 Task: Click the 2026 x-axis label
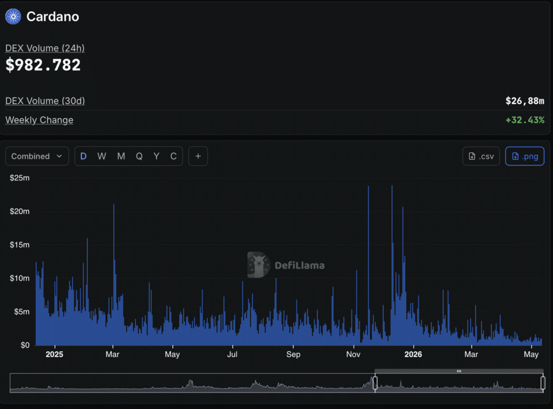[x=413, y=354]
